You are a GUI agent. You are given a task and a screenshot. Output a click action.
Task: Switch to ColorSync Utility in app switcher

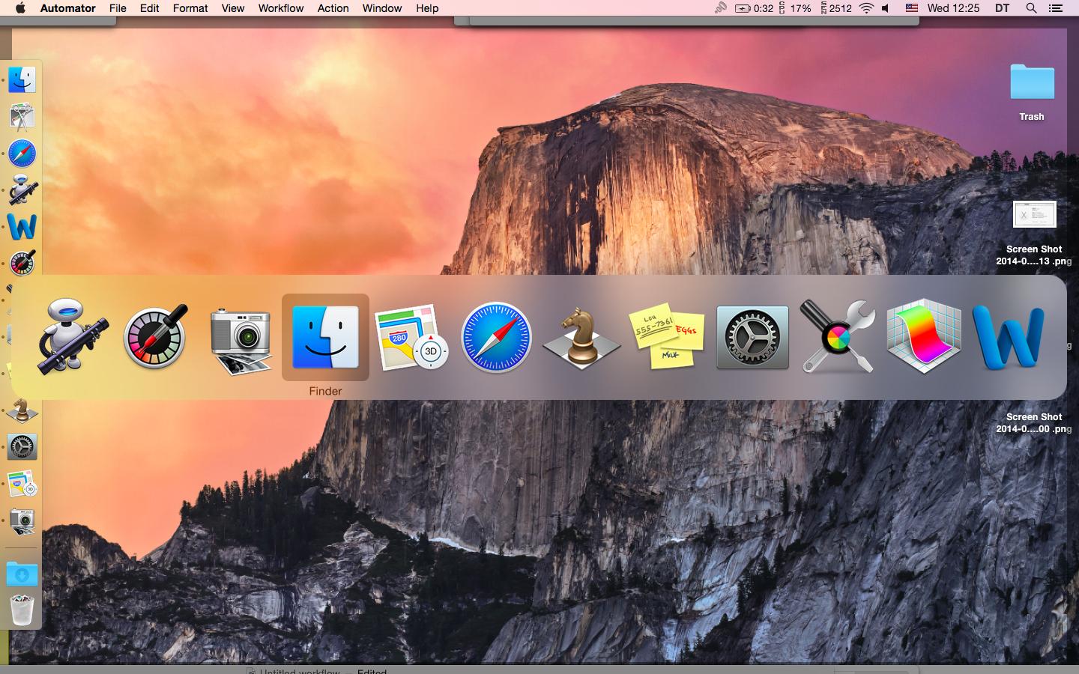(x=838, y=337)
